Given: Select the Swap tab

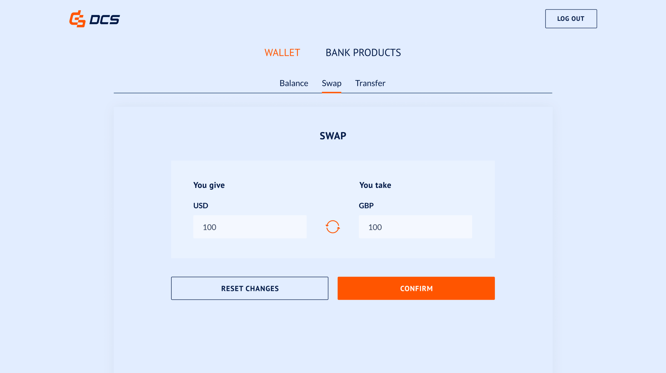Looking at the screenshot, I should (x=331, y=83).
